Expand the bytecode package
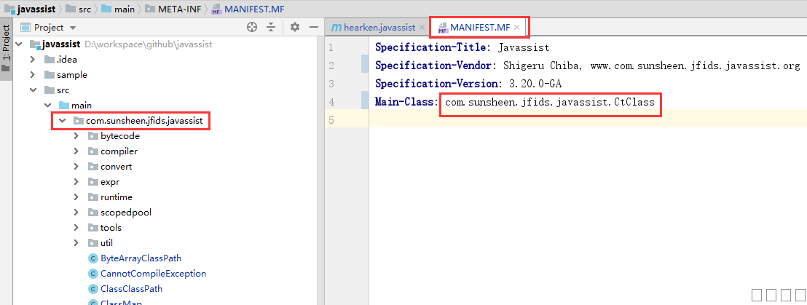This screenshot has width=807, height=305. coord(76,136)
